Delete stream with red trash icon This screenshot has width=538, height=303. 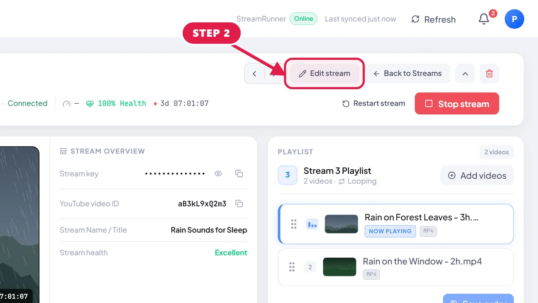coord(489,74)
